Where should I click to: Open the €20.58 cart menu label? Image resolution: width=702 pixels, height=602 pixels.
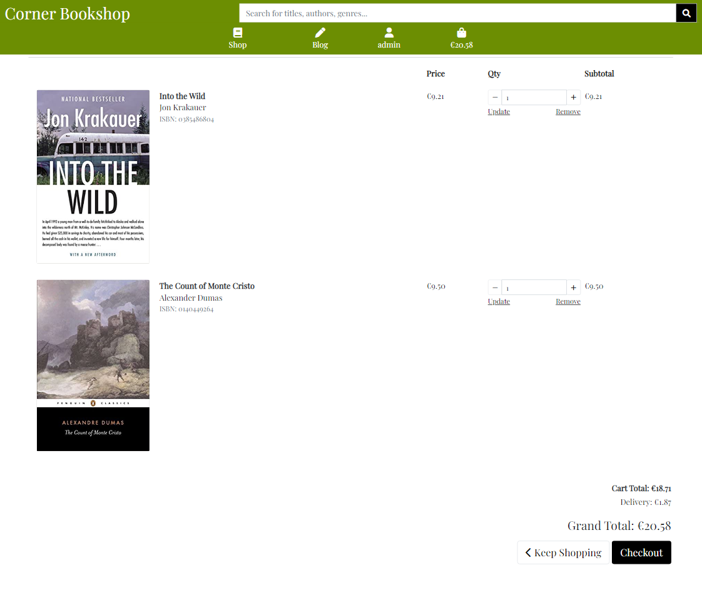tap(462, 45)
